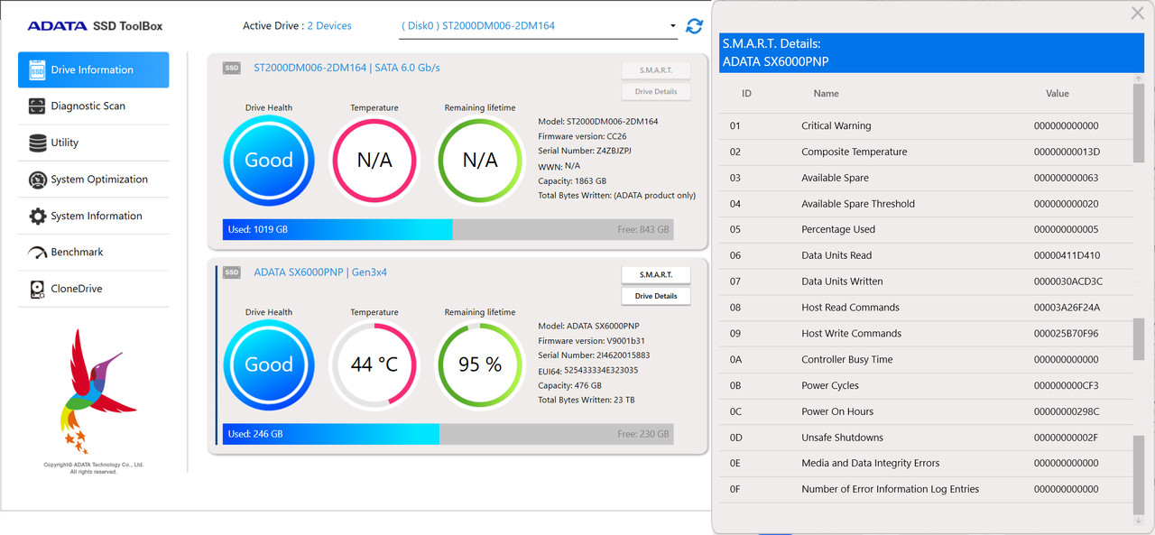Click the S.M.A.R.T. list scrollbar thumb
The height and width of the screenshot is (535, 1155).
click(x=1139, y=124)
